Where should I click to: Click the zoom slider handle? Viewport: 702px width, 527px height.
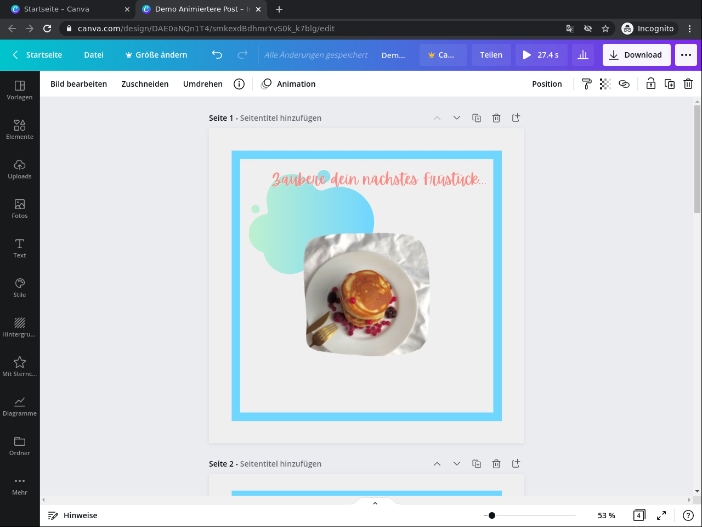coord(492,515)
